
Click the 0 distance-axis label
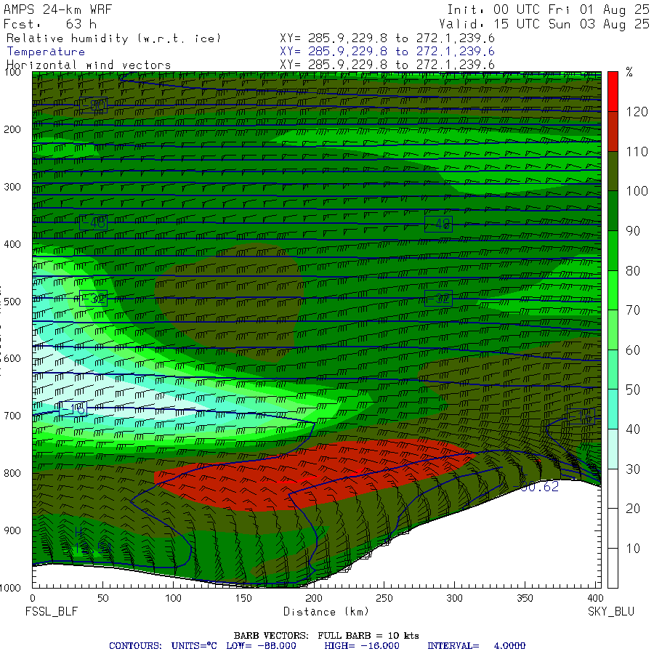click(33, 598)
